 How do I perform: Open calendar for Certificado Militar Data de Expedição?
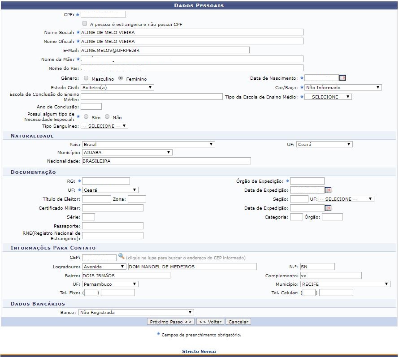click(x=328, y=208)
